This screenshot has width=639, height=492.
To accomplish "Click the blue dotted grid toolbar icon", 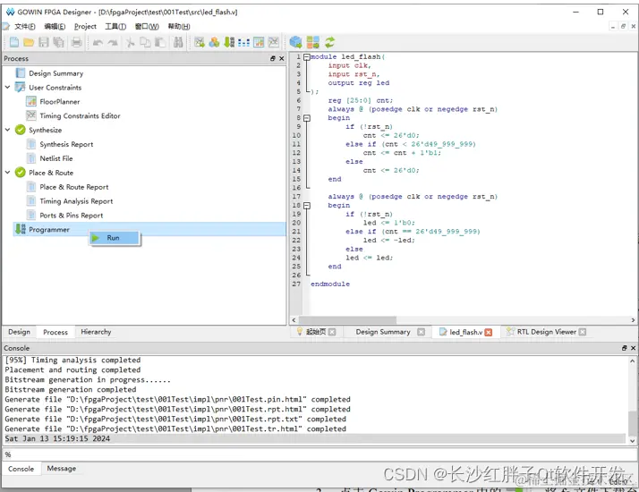I will tap(243, 42).
